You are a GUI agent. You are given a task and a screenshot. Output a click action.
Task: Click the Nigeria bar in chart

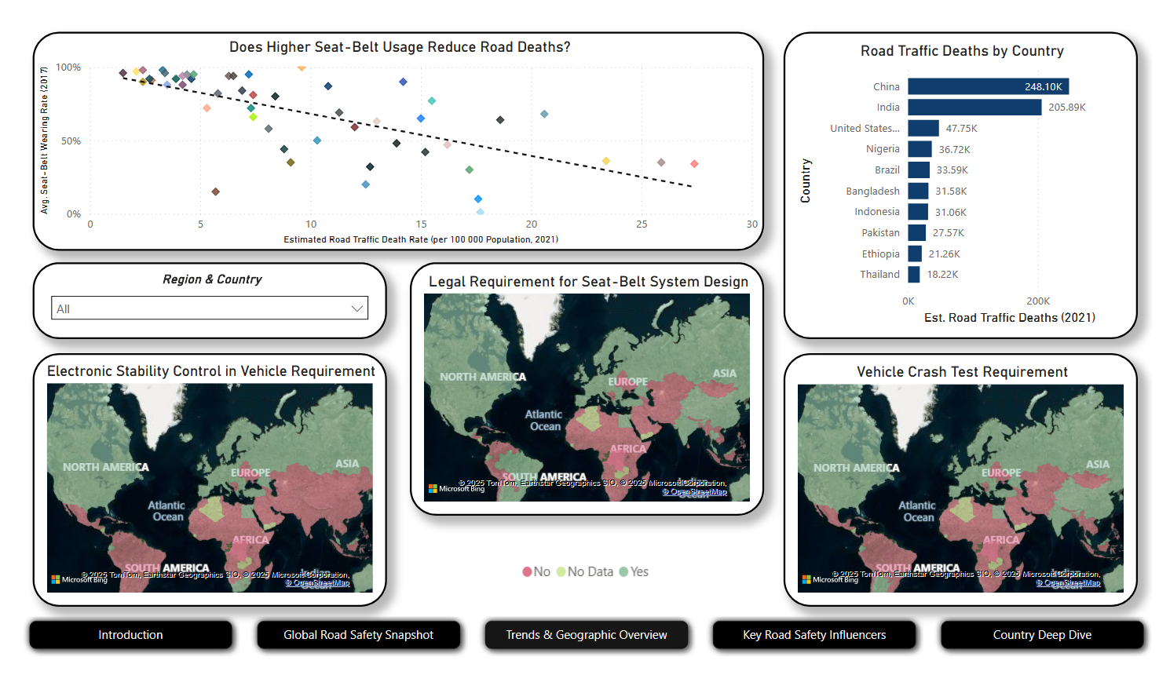tap(920, 149)
